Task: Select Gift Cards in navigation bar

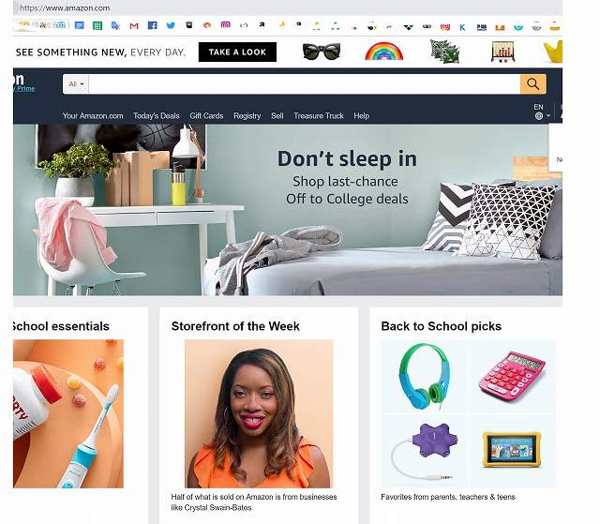Action: pos(206,115)
